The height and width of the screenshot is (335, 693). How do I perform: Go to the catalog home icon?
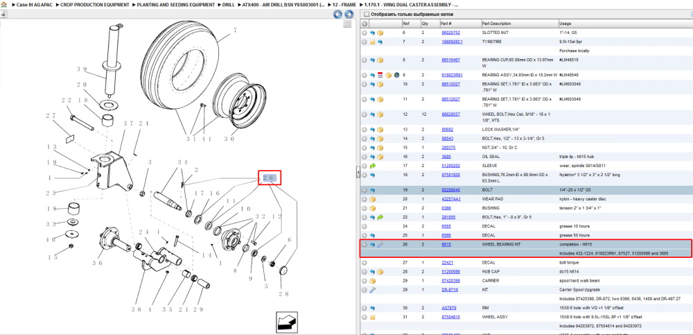[4, 4]
